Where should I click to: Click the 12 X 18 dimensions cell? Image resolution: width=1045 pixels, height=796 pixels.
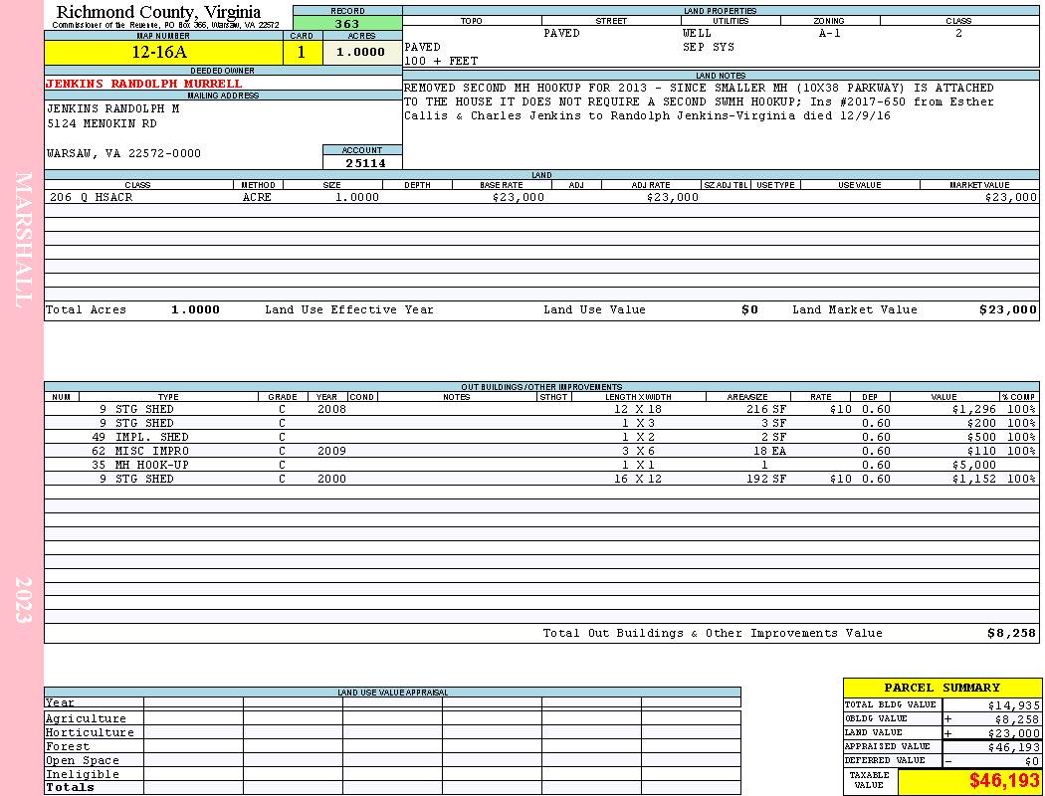coord(638,409)
